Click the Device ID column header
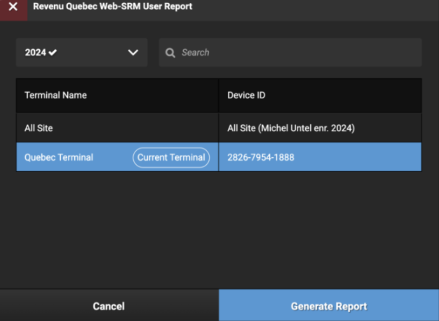The image size is (439, 321). (x=246, y=95)
